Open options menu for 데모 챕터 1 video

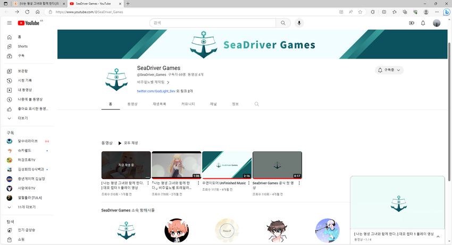148,183
